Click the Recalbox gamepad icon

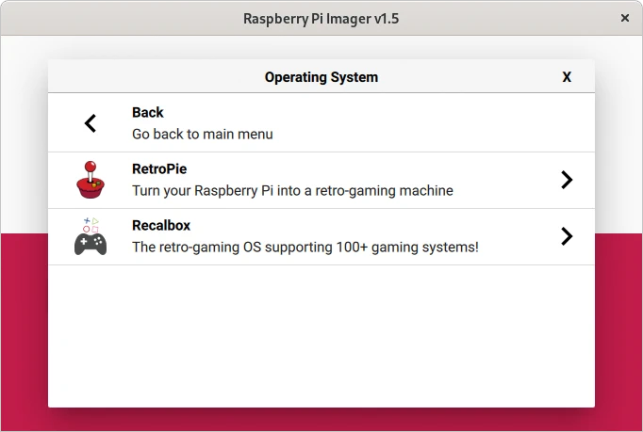point(91,236)
